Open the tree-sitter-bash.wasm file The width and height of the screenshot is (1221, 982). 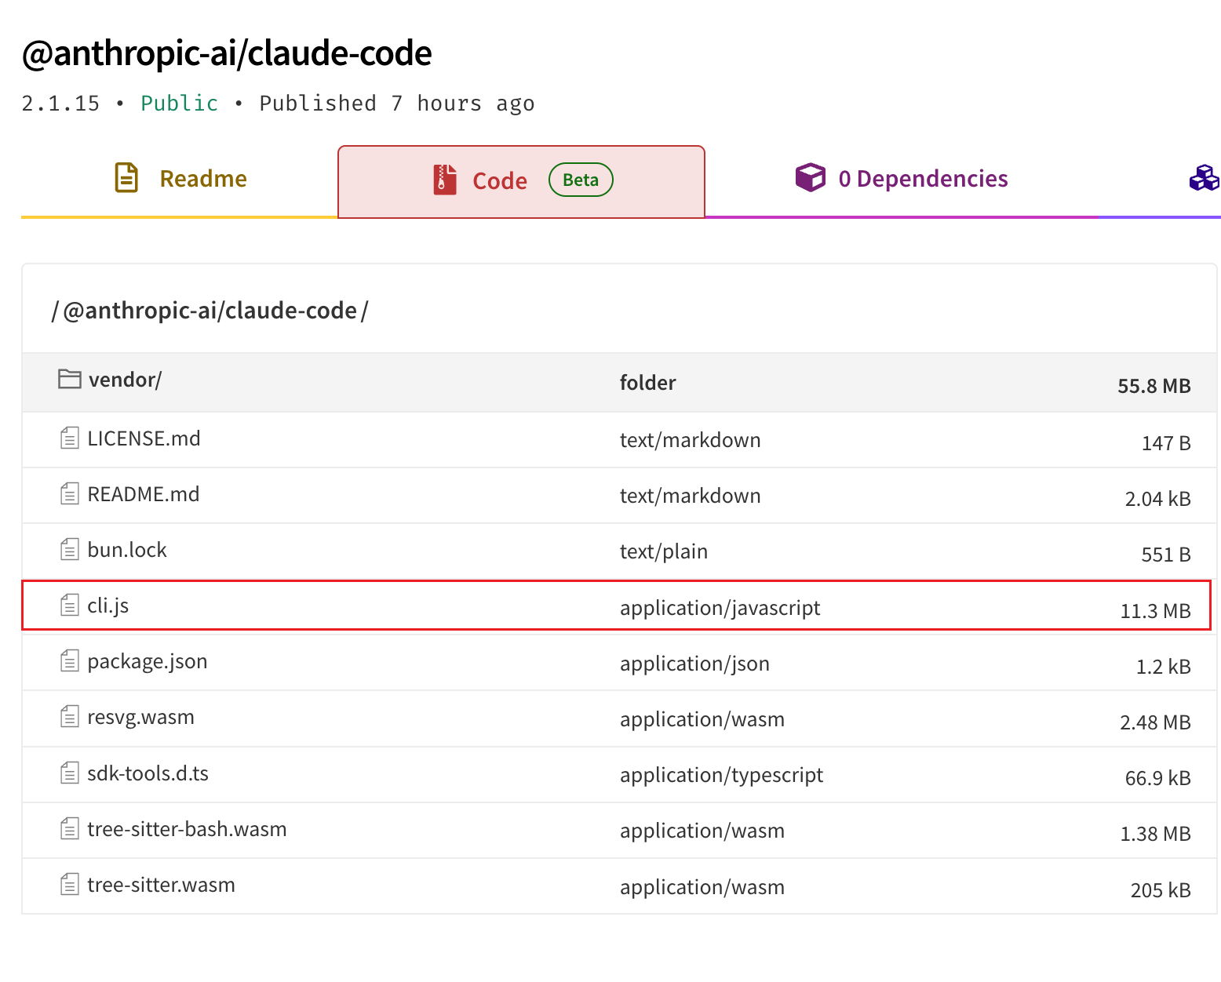(187, 829)
